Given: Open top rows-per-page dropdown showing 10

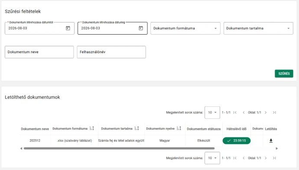Looking at the screenshot, I should point(212,112).
